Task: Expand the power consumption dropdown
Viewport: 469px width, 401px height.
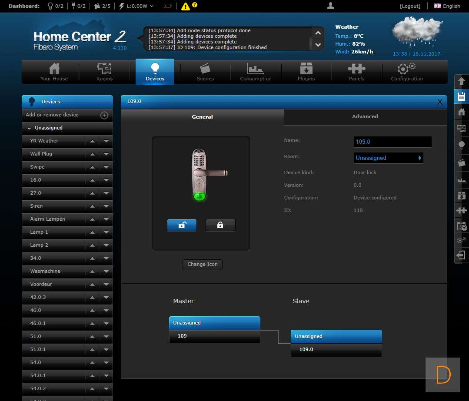Action: tap(152, 6)
